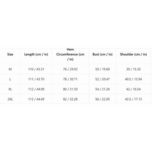Click the 40.5 / 15.94 shoulder cell
152x152 pixels.
(133, 79)
